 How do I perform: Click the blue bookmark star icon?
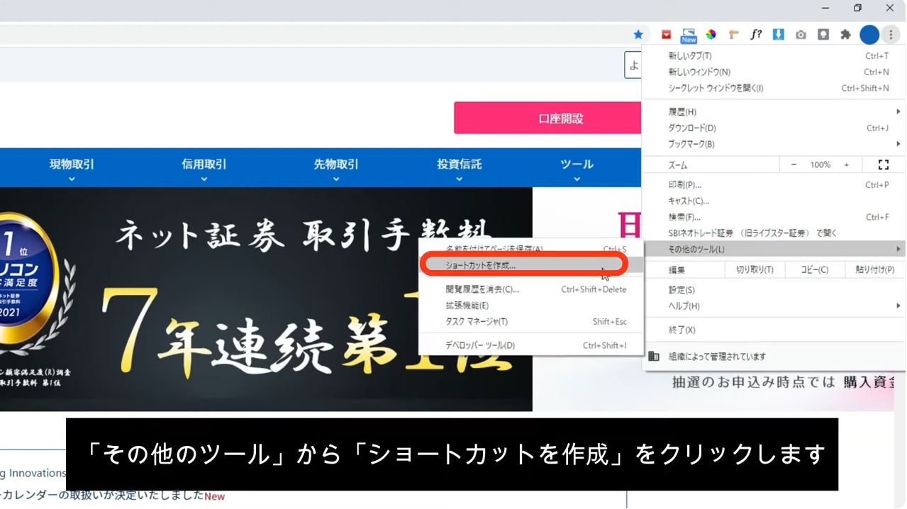[x=638, y=34]
